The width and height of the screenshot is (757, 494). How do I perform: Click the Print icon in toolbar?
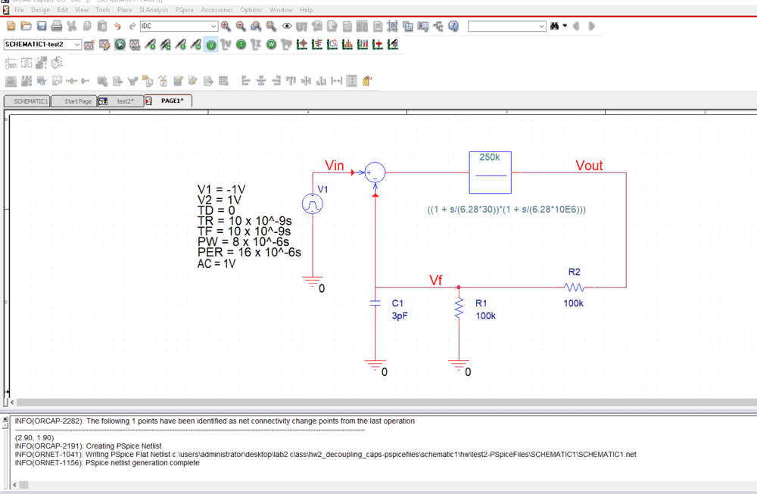click(x=56, y=26)
